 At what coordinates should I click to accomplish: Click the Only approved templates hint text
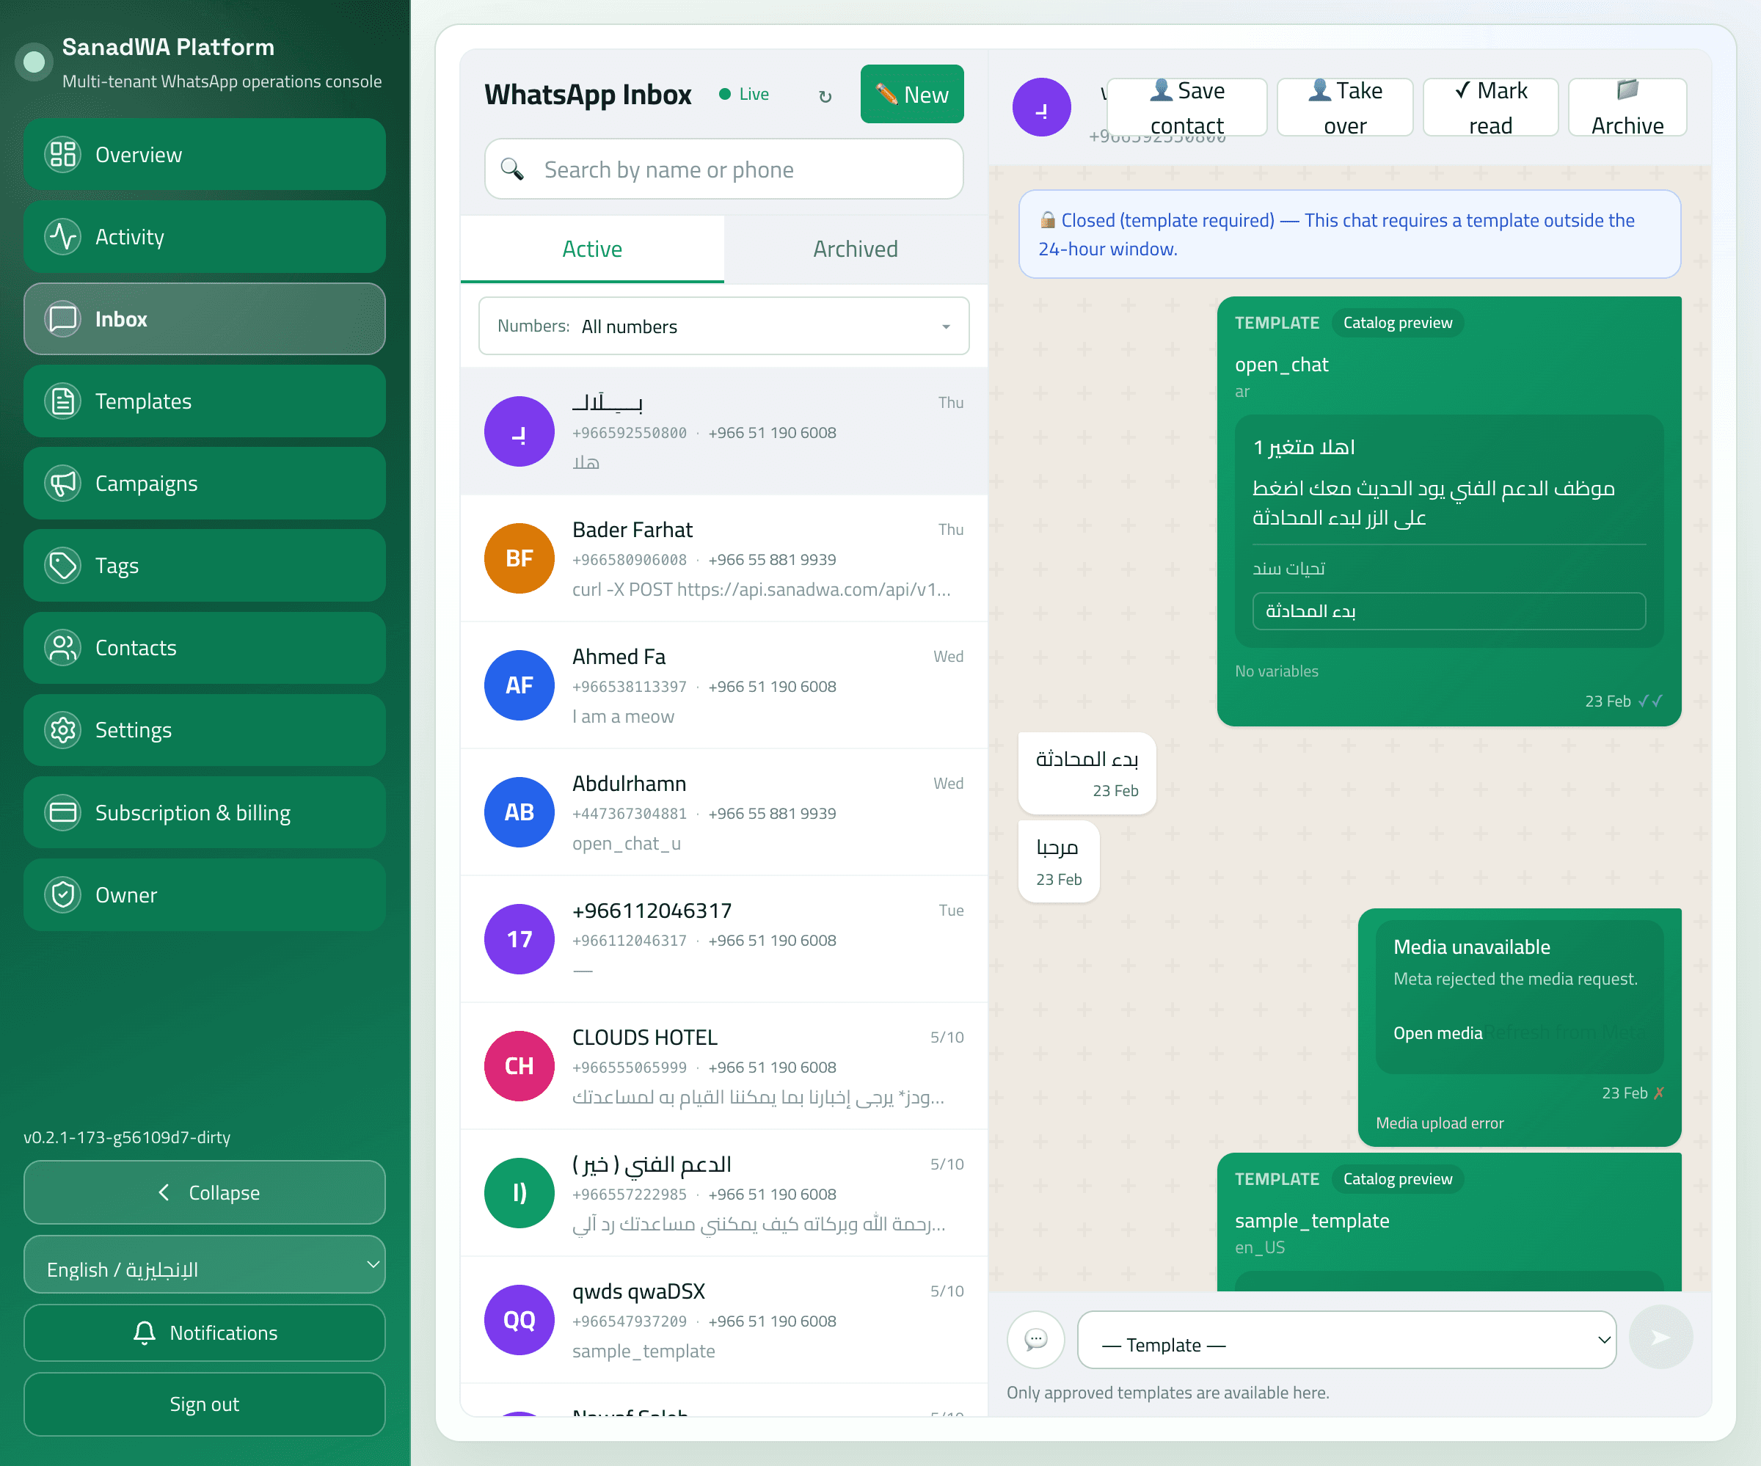point(1167,1392)
